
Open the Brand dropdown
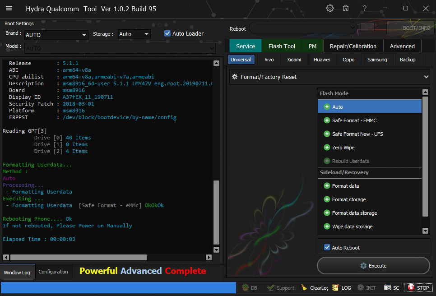(56, 35)
